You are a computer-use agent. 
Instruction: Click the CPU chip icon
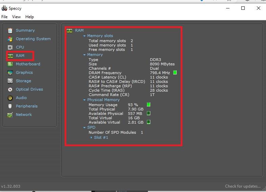10,47
